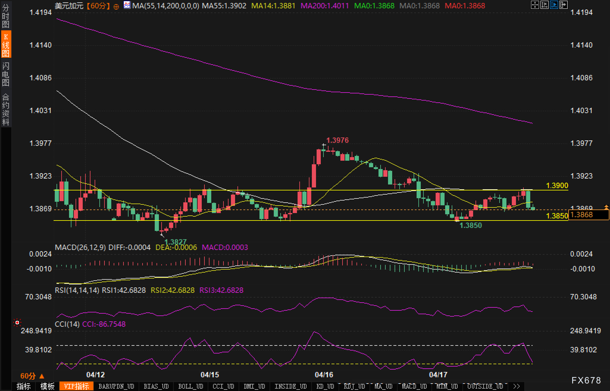Switch to the 分时图 view

click(6, 15)
